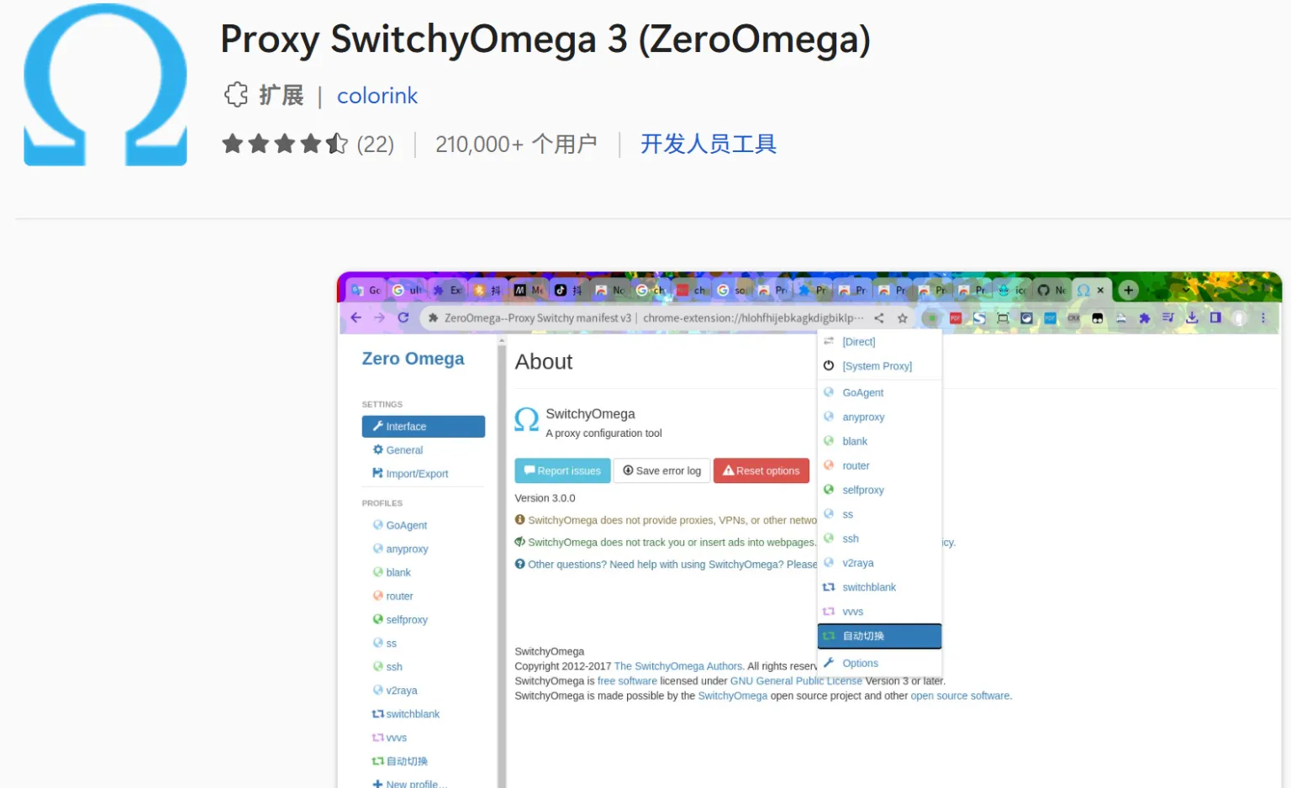The height and width of the screenshot is (788, 1291).
Task: Open the colorink developer link
Action: point(377,96)
